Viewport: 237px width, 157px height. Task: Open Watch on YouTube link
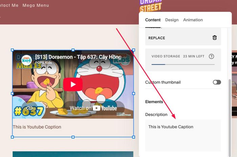coord(93,108)
